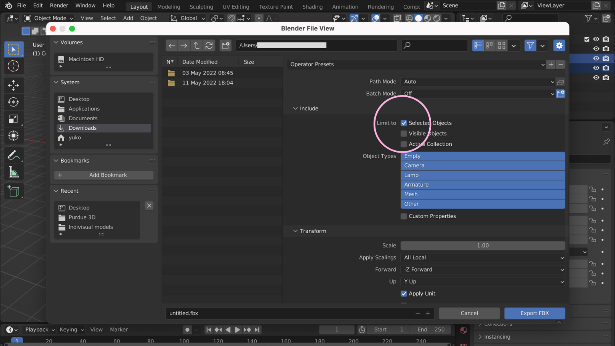
Task: Disable the Apply Unit checkbox
Action: point(404,294)
